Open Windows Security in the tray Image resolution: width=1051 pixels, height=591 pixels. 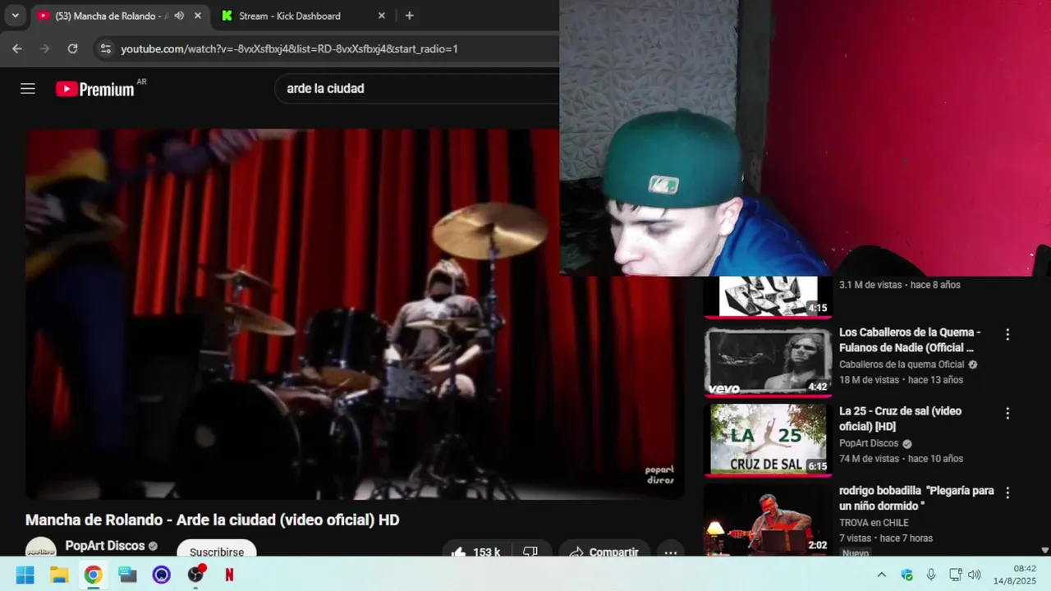[x=906, y=575]
